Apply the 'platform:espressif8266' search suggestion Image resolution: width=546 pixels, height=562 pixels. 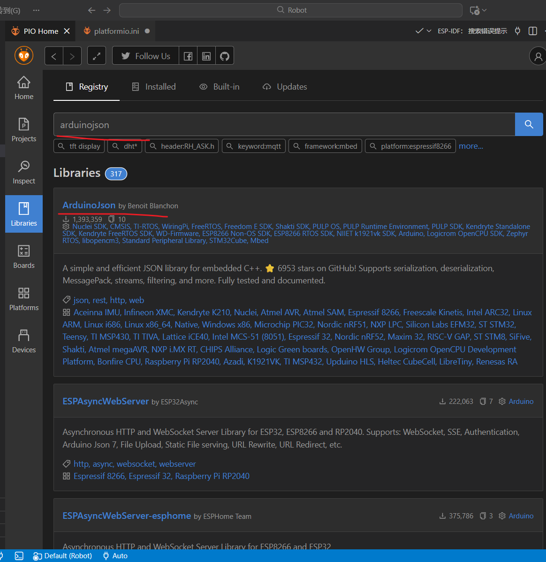[410, 146]
